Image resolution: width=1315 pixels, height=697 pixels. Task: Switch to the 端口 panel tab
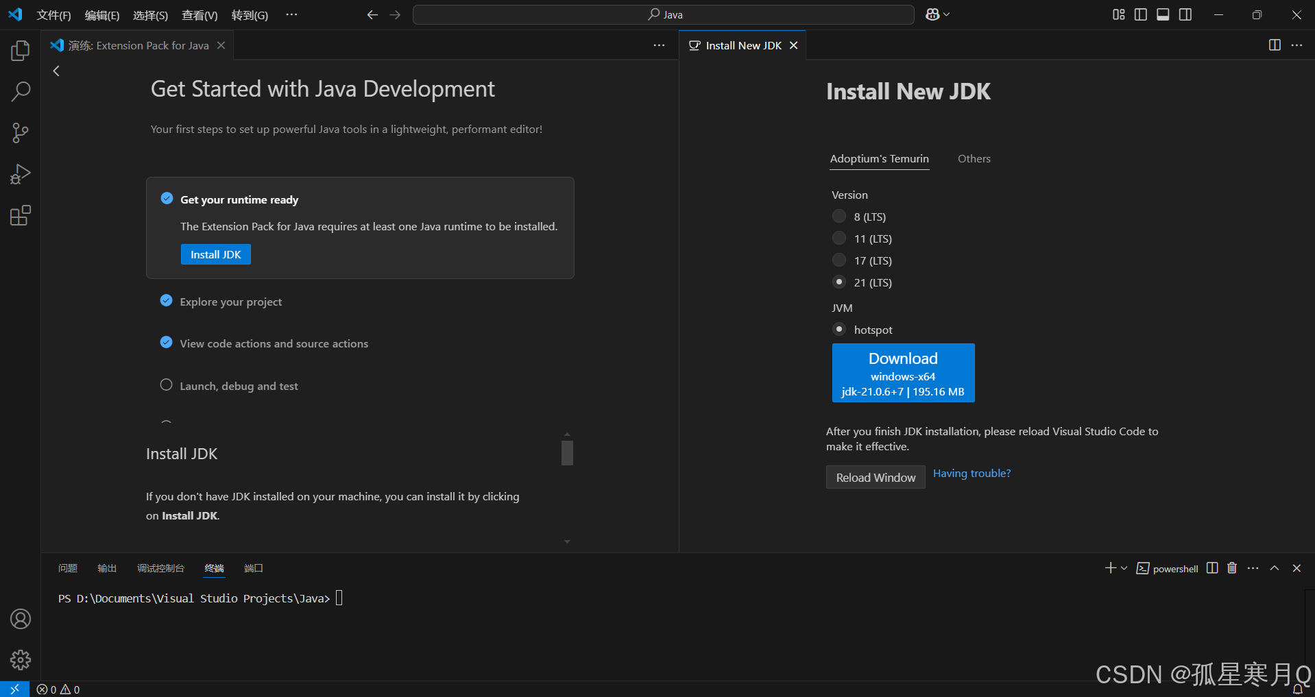tap(254, 568)
